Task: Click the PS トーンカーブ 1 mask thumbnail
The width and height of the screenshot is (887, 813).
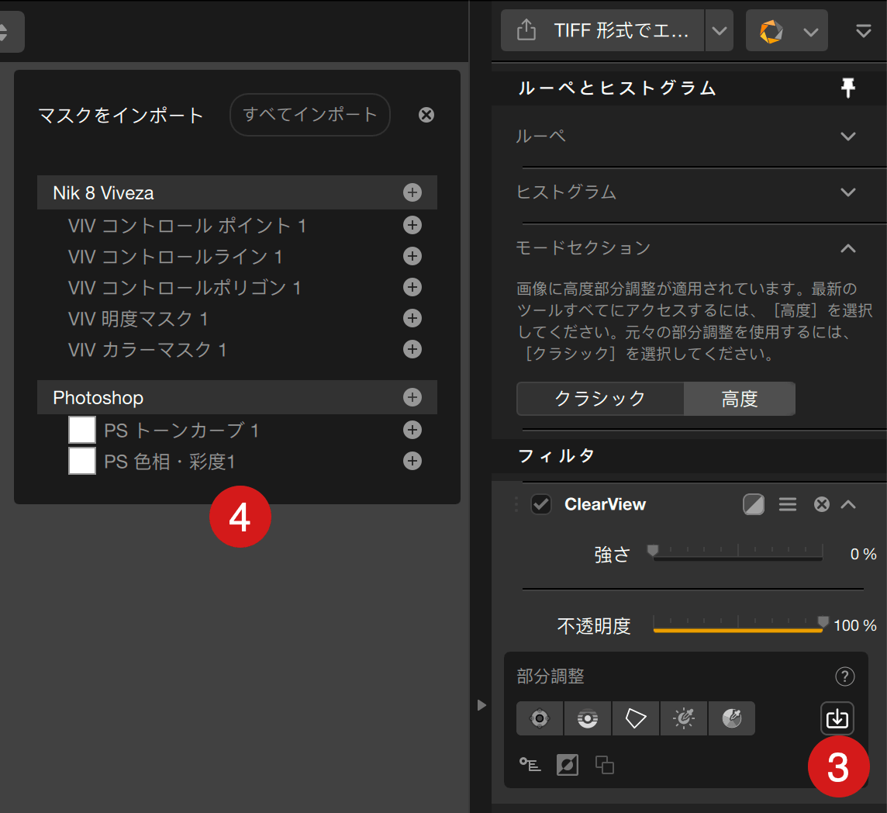Action: 82,430
